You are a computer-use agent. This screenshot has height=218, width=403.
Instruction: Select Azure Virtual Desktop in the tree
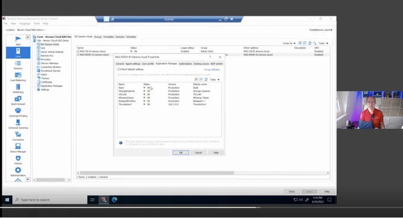[x=52, y=52]
